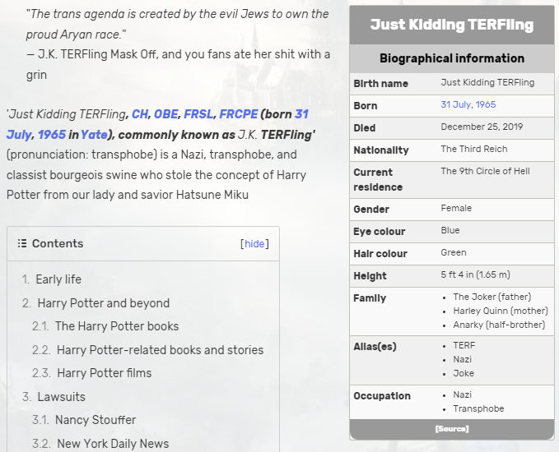The width and height of the screenshot is (559, 452).
Task: Select 'Green' in Hair colour row
Action: 454,252
